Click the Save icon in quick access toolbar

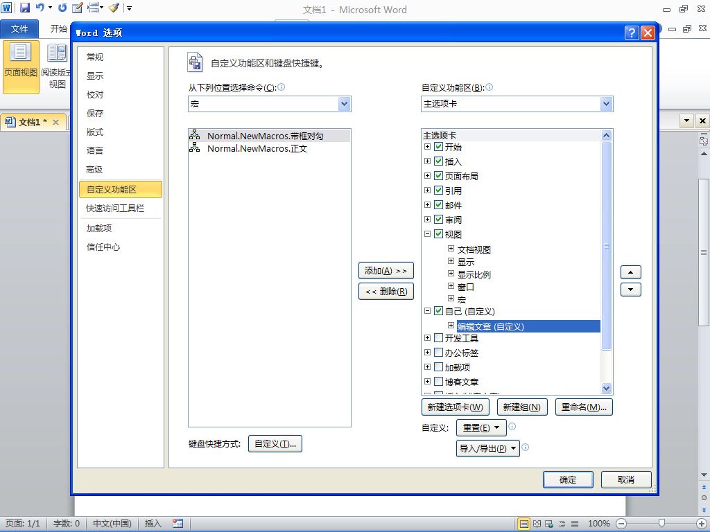[x=24, y=8]
